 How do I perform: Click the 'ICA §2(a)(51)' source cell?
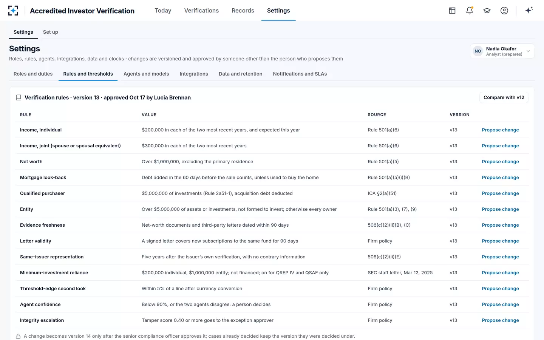click(x=382, y=193)
